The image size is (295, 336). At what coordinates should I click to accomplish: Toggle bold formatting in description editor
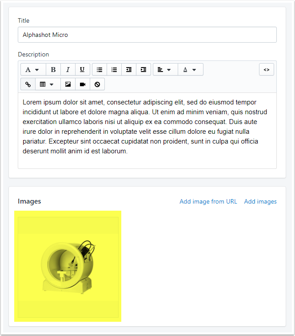pos(53,69)
